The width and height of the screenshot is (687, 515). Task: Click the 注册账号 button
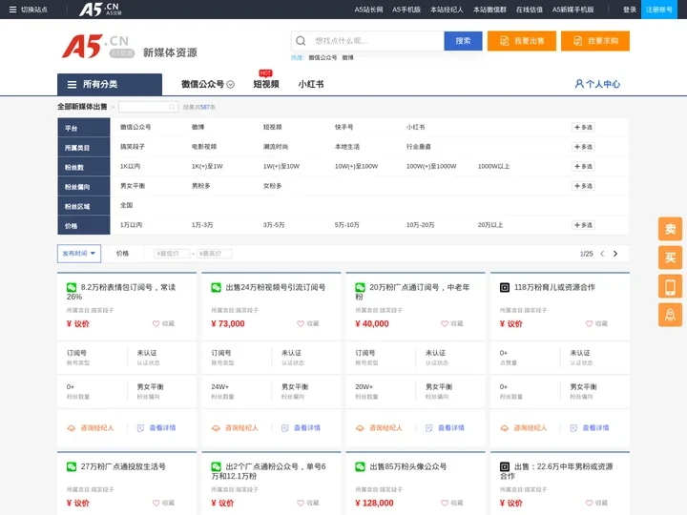tap(658, 10)
